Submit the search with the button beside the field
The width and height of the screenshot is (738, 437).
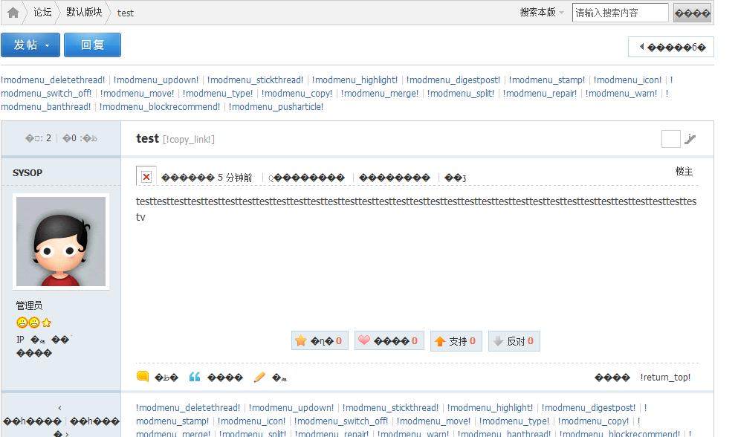693,13
